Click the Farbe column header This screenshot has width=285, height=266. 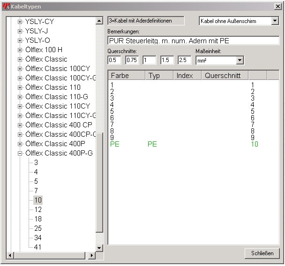[127, 75]
